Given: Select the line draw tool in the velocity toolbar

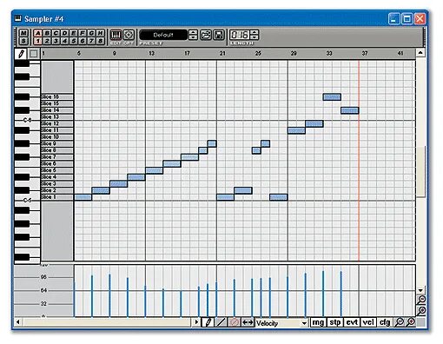Looking at the screenshot, I should point(221,322).
